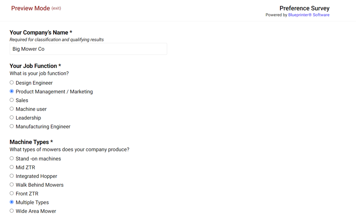Select the Front ZTR machine type

click(12, 193)
